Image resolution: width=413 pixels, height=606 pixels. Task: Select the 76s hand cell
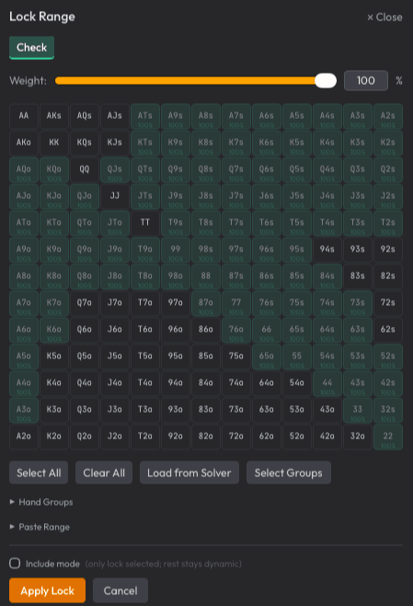267,303
